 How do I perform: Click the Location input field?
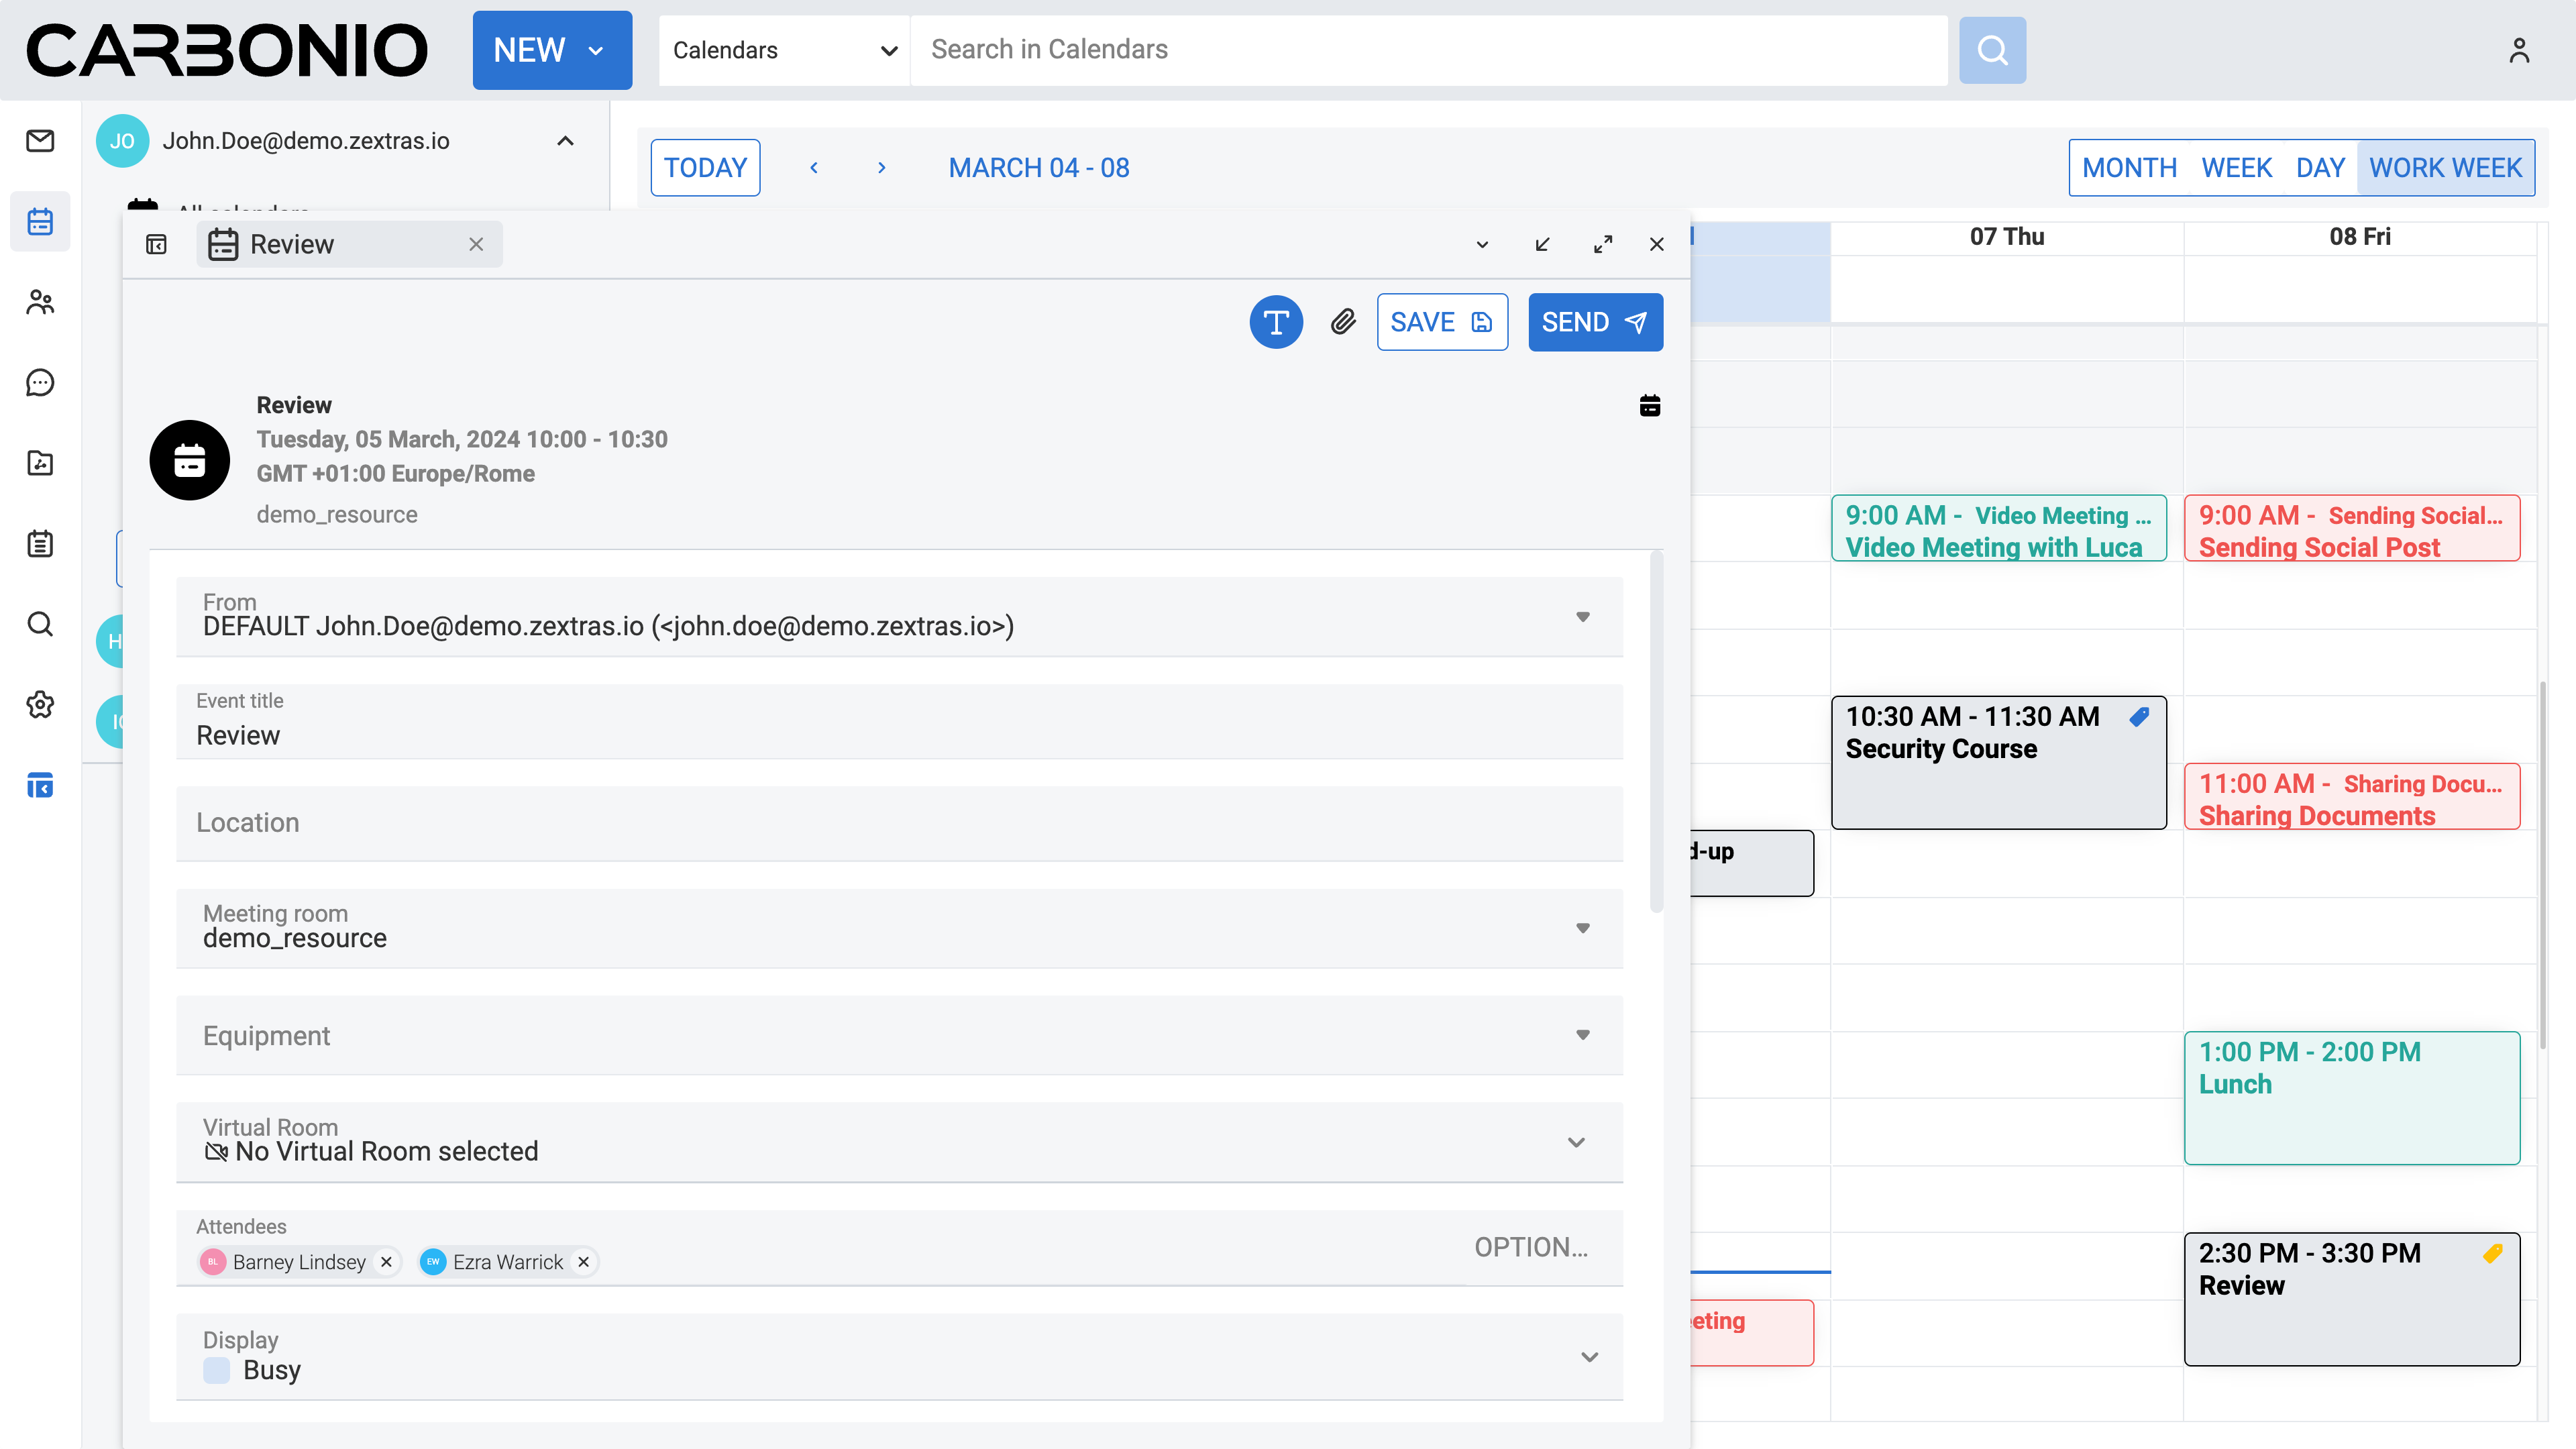[898, 823]
